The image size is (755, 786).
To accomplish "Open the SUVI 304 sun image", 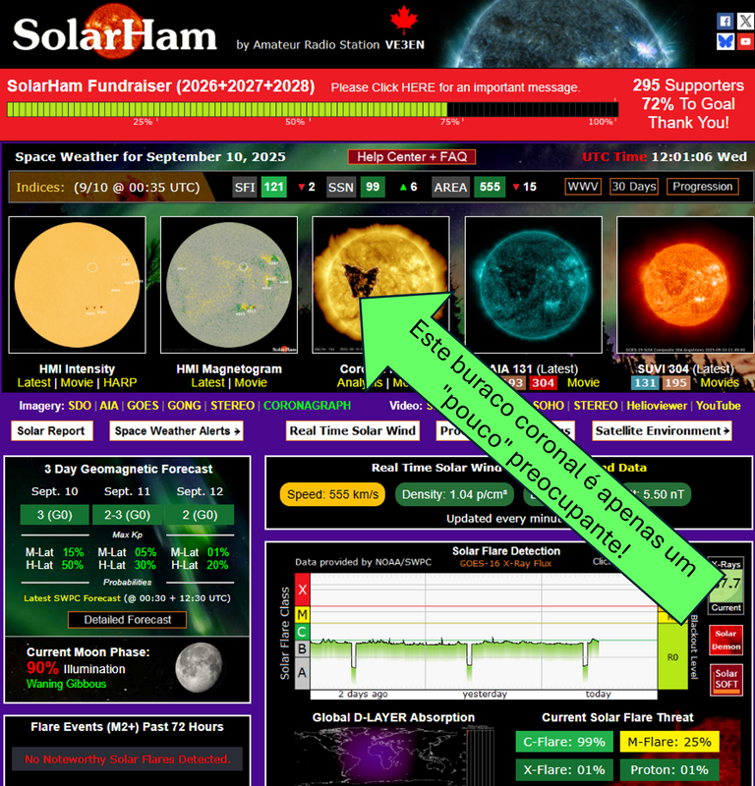I will pos(685,285).
